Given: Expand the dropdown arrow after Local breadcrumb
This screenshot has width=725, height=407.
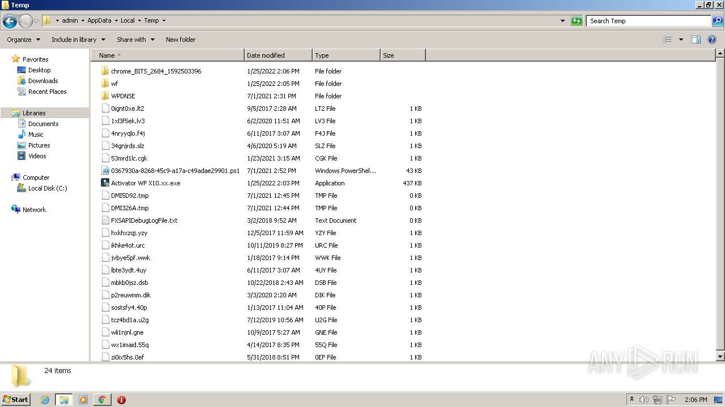Looking at the screenshot, I should [x=139, y=20].
